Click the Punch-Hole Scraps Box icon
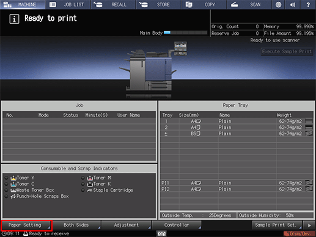 13,197
